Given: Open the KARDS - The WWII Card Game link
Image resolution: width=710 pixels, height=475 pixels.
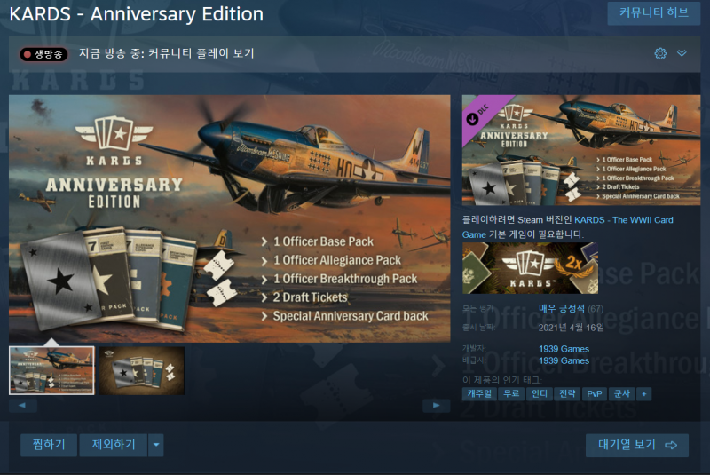Looking at the screenshot, I should (567, 227).
